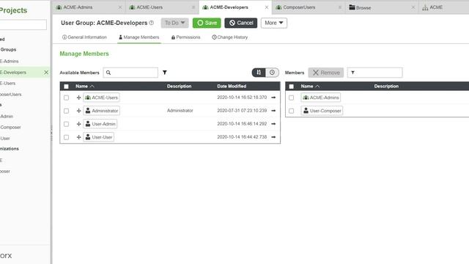The image size is (469, 264).
Task: Sort by Date Modified column
Action: (x=232, y=87)
